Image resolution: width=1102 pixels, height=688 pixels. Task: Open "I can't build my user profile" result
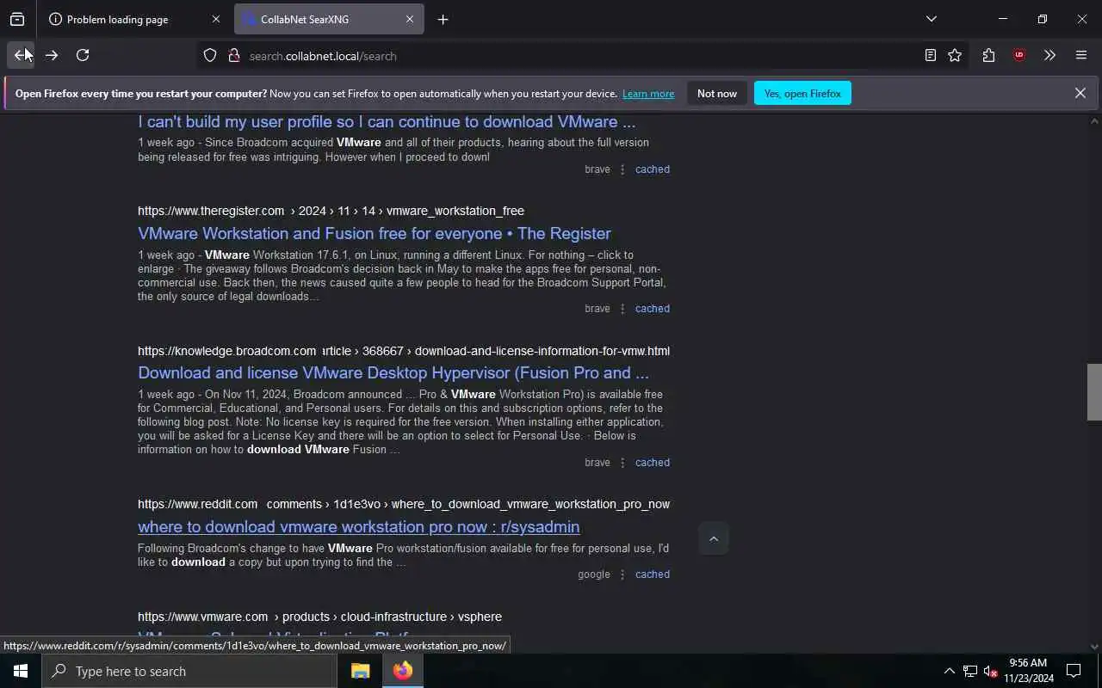(387, 121)
